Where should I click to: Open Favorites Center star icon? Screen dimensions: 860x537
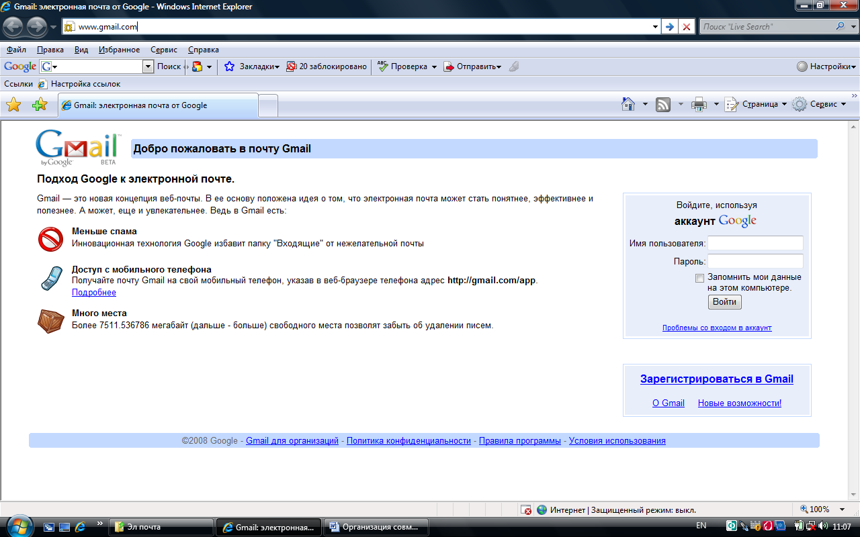[x=13, y=105]
